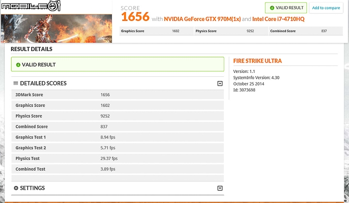The image size is (349, 203).
Task: Click the Fire Strike benchmark thumbnail image
Action: click(x=56, y=28)
